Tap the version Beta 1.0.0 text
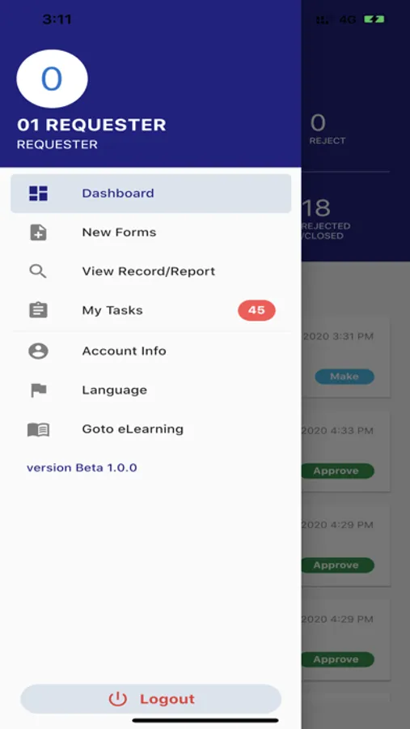410x729 pixels. point(82,467)
